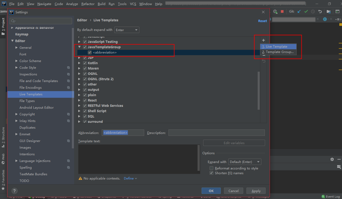Image resolution: width=342 pixels, height=199 pixels.
Task: Click the copy icon beside Inspections
Action: (x=69, y=74)
